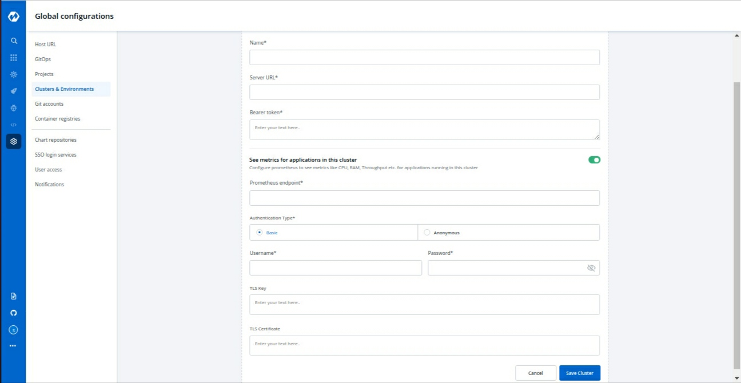The width and height of the screenshot is (741, 383).
Task: Open the deployment rocket icon in sidebar
Action: pyautogui.click(x=14, y=91)
